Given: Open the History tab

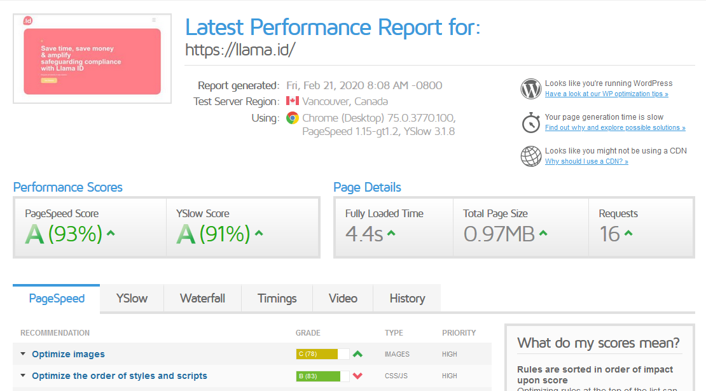Looking at the screenshot, I should (x=406, y=298).
